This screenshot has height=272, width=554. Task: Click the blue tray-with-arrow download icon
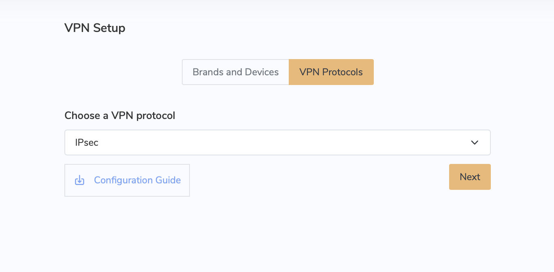click(x=80, y=181)
